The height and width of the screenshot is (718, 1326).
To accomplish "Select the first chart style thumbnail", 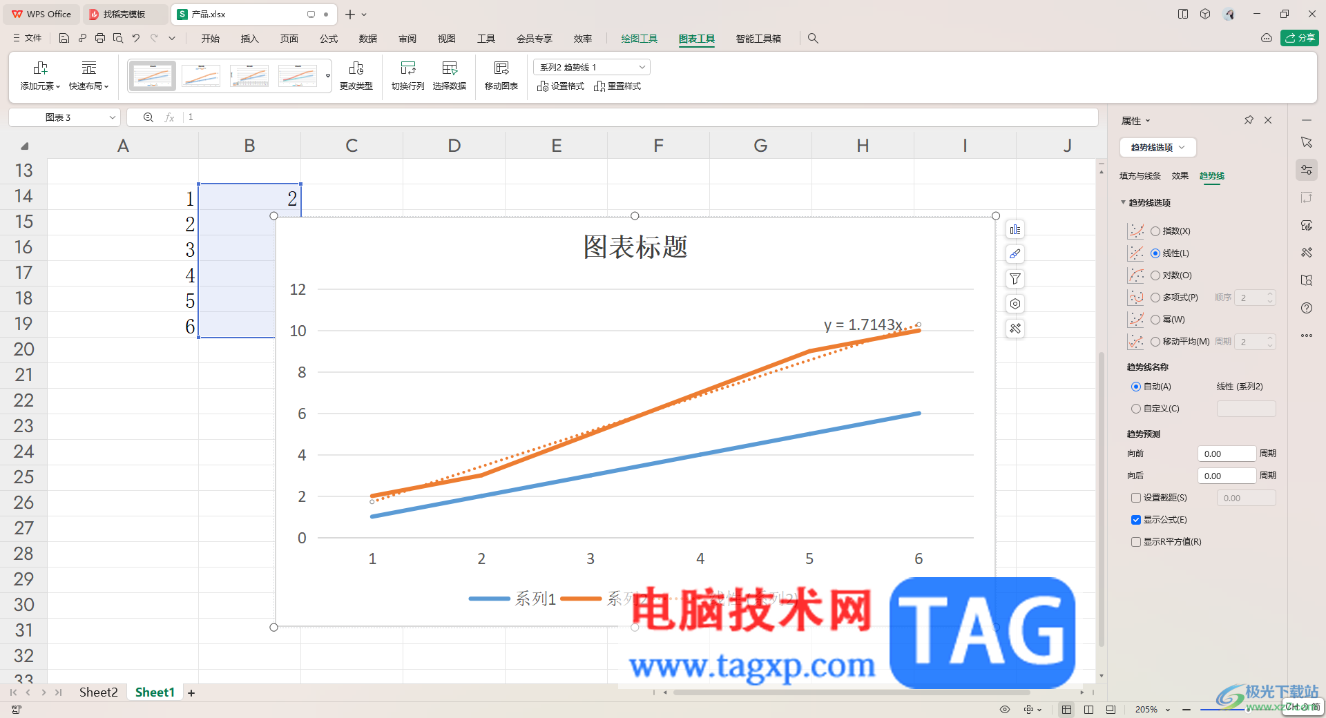I will click(152, 76).
